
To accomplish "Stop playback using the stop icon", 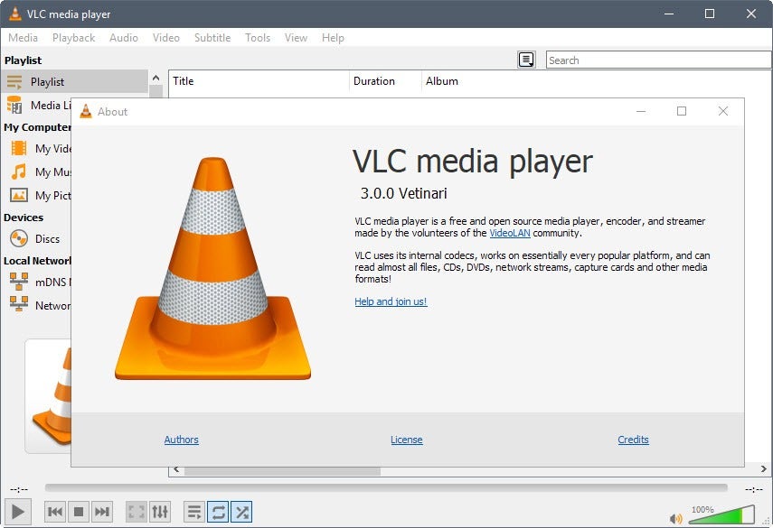I will [78, 510].
